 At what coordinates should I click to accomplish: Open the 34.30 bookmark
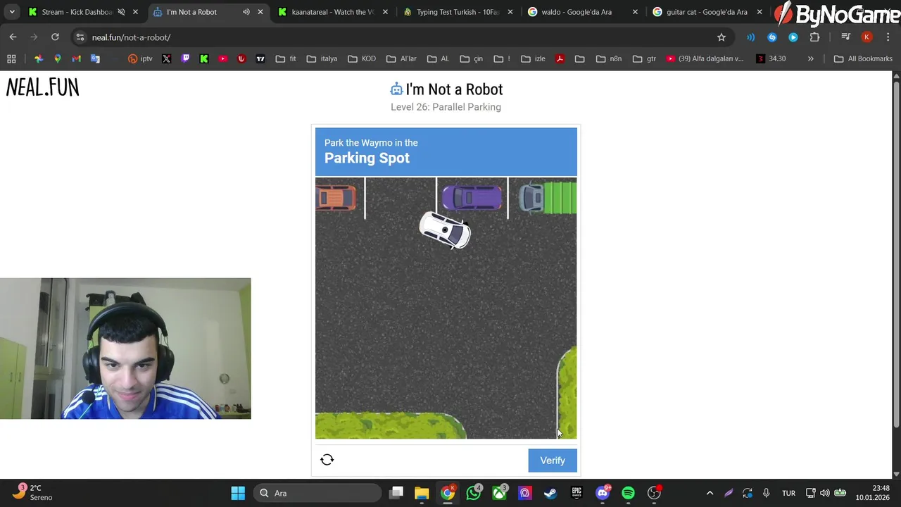coord(771,58)
